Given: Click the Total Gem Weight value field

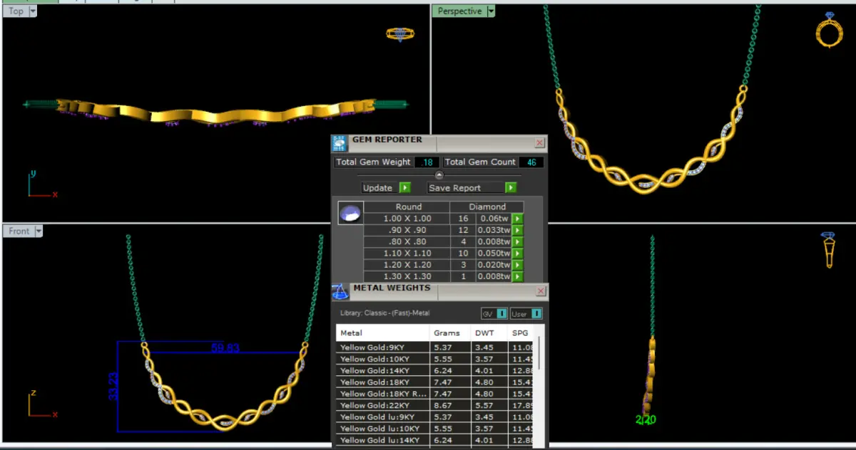Looking at the screenshot, I should [427, 162].
